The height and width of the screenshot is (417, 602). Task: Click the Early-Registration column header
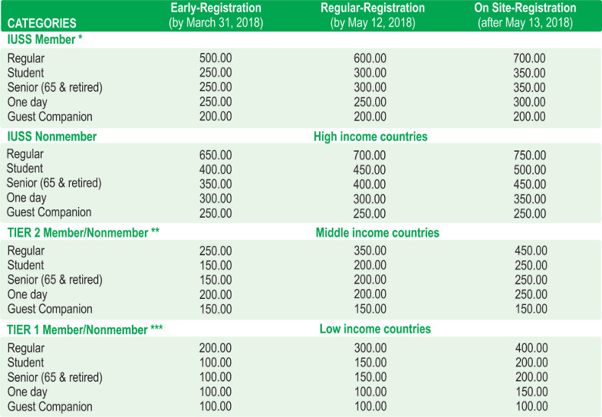(215, 15)
